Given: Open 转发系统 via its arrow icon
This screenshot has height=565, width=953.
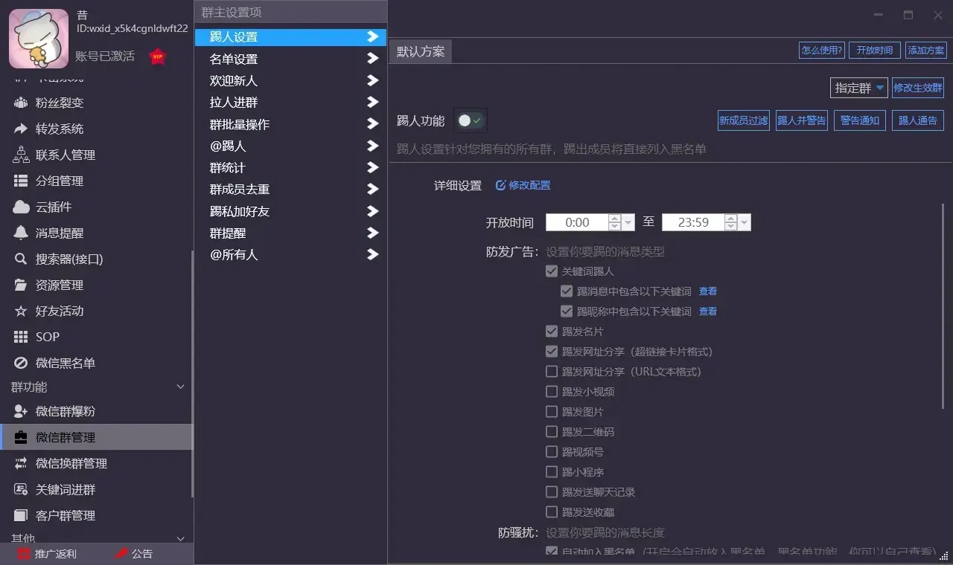Looking at the screenshot, I should click(x=21, y=129).
